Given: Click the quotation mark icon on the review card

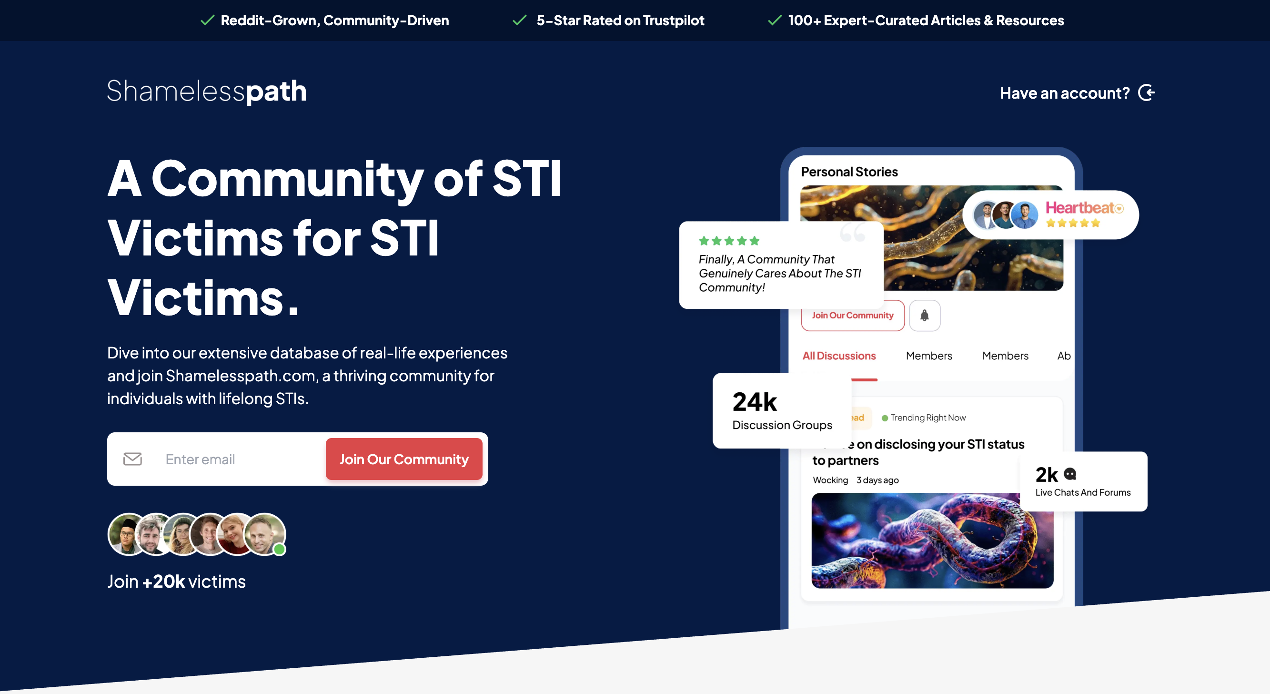Looking at the screenshot, I should 853,232.
